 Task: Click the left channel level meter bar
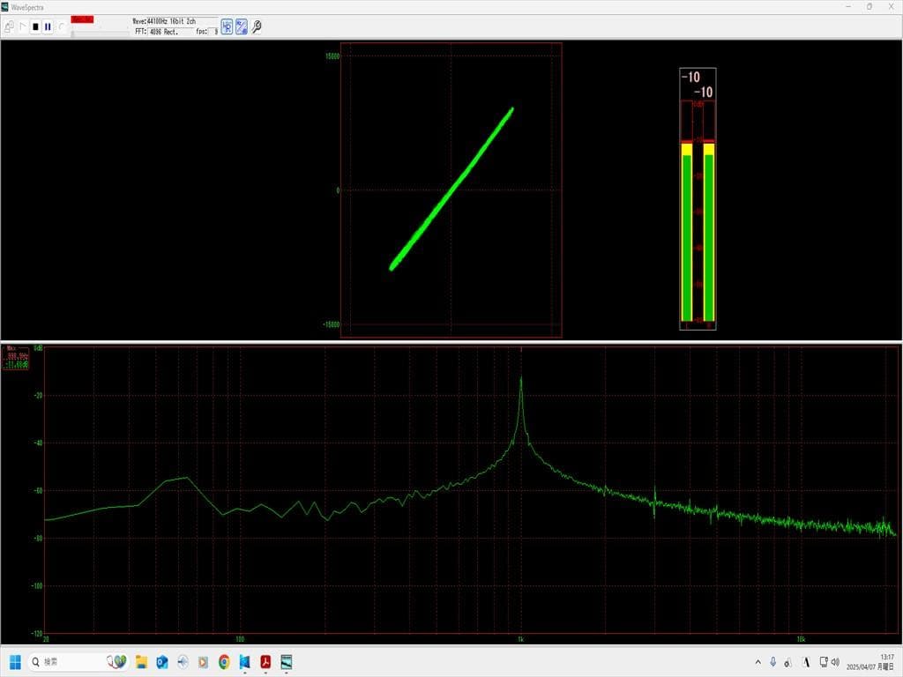point(687,234)
